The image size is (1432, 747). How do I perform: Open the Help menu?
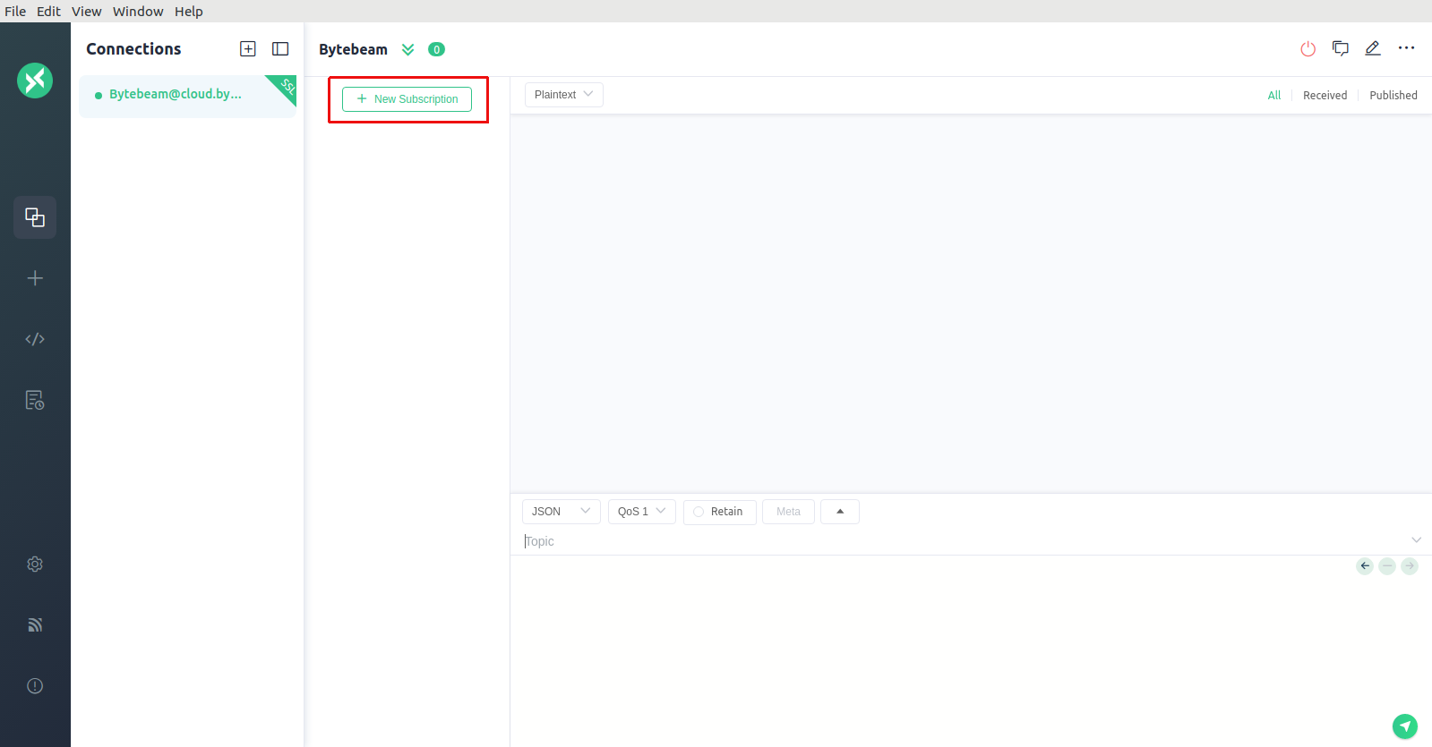[189, 12]
